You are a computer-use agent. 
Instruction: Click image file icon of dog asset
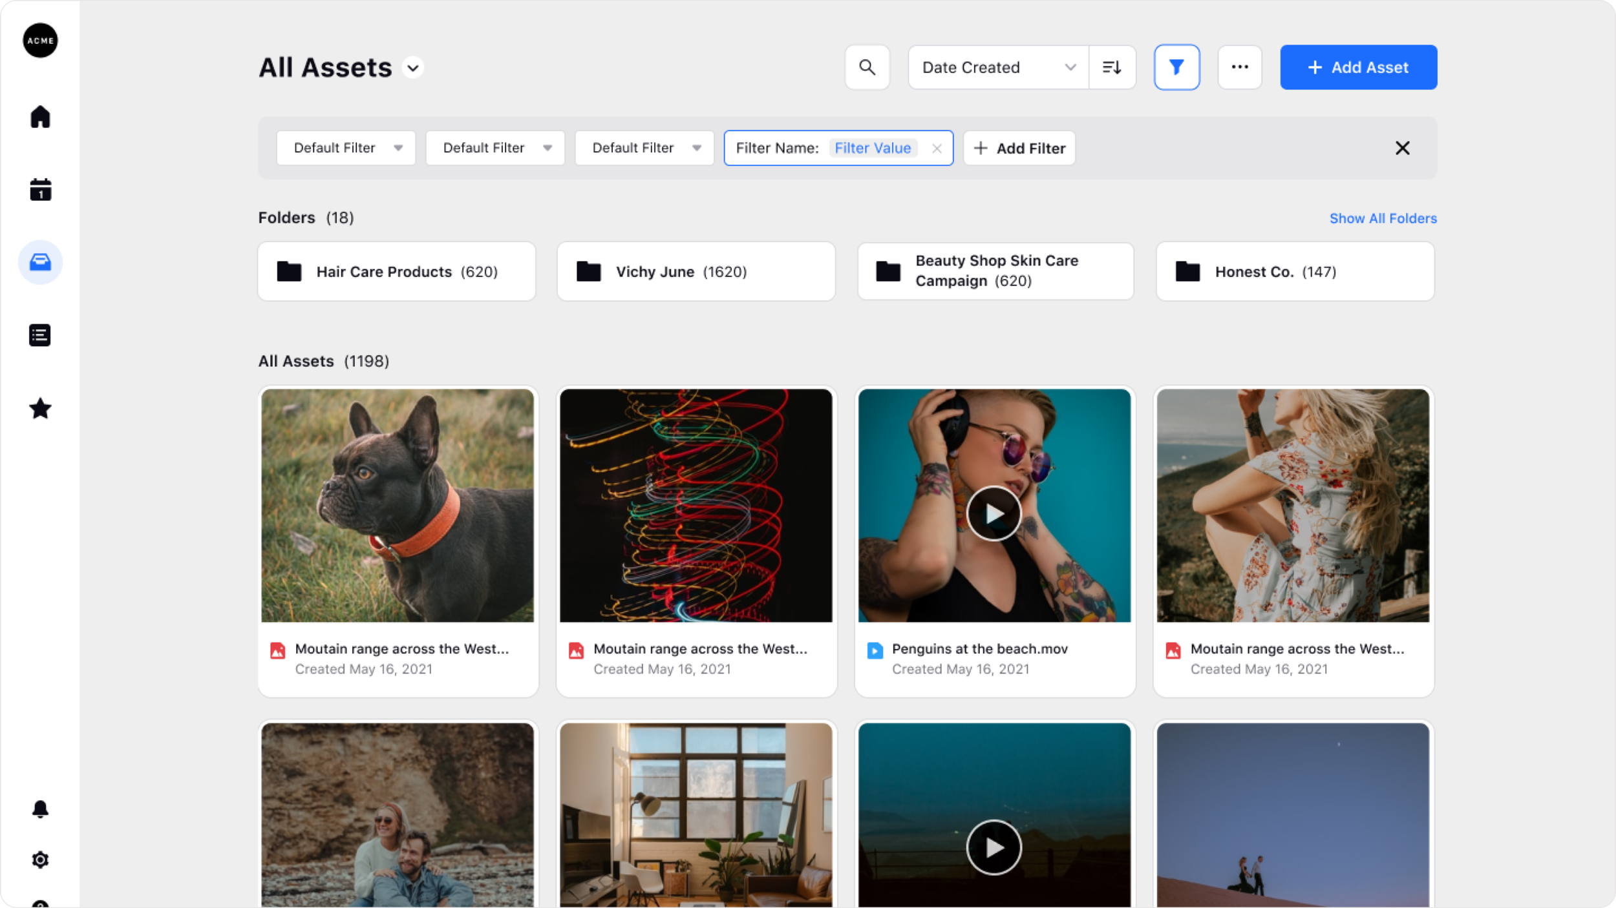(277, 650)
